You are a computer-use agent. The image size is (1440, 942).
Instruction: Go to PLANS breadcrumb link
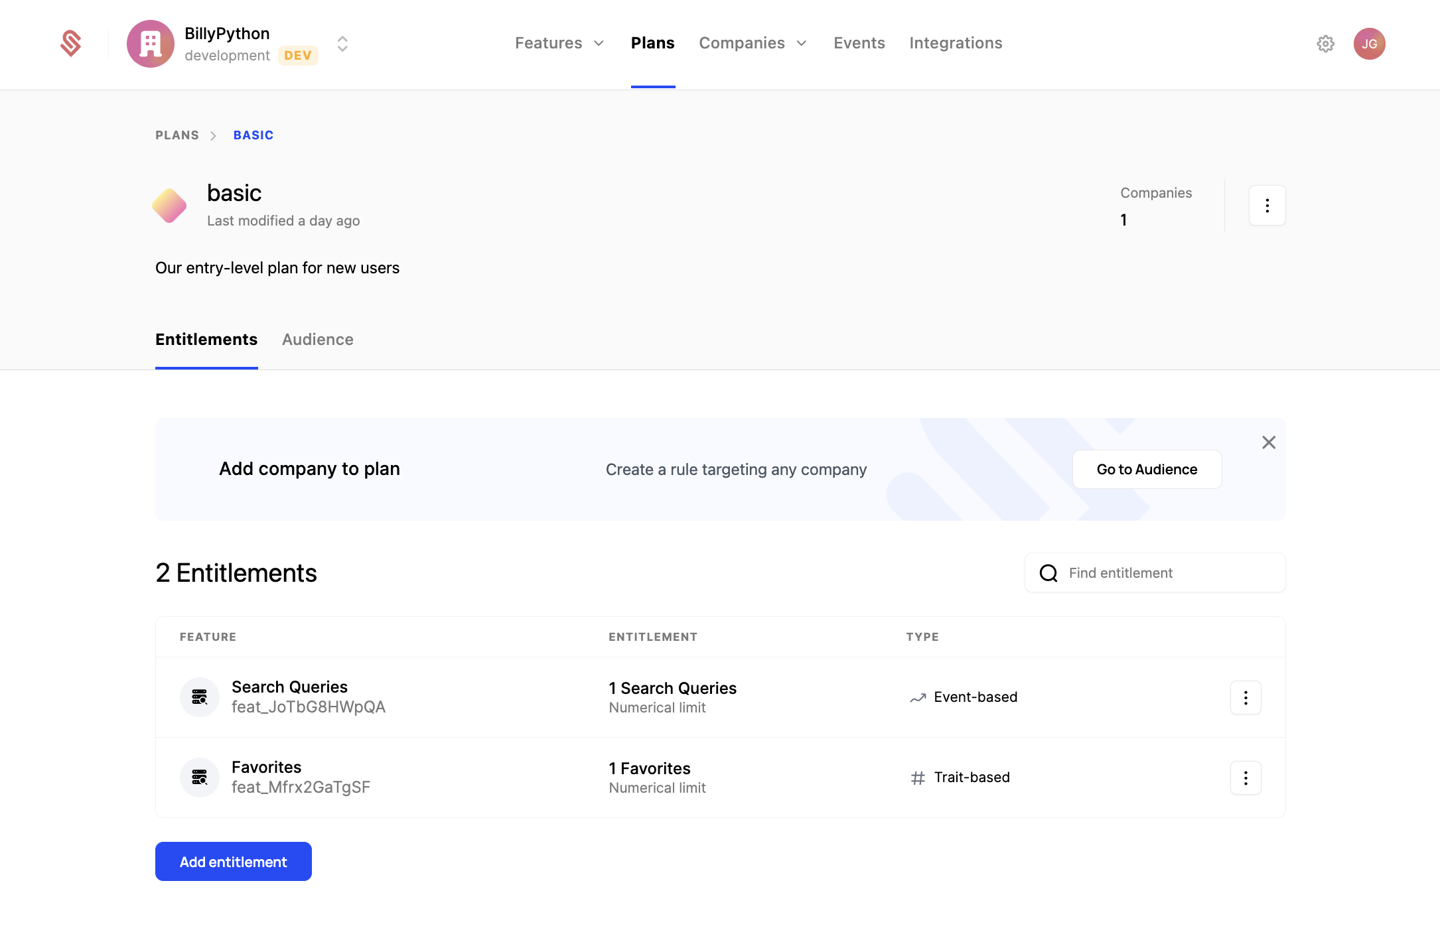177,135
